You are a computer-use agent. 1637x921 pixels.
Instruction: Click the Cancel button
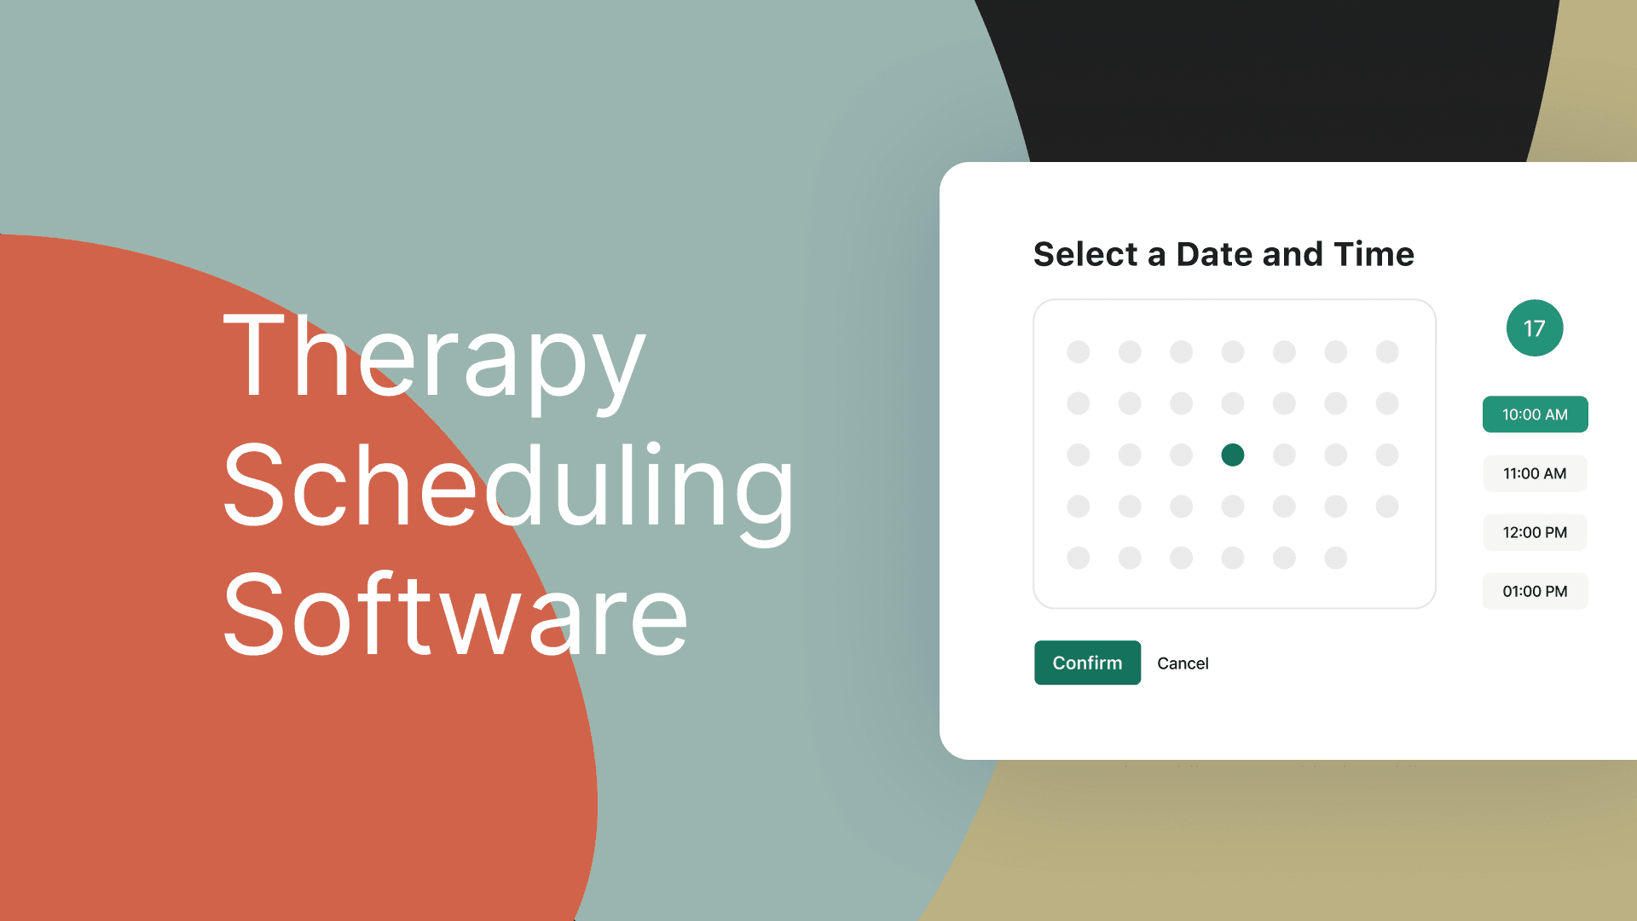point(1182,663)
